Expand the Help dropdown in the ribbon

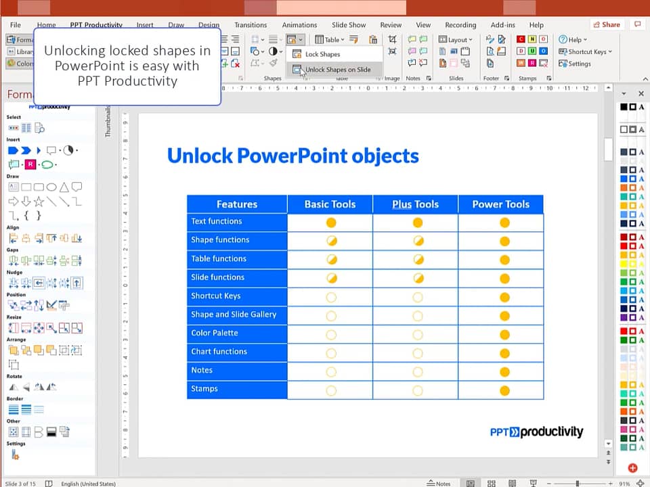573,40
